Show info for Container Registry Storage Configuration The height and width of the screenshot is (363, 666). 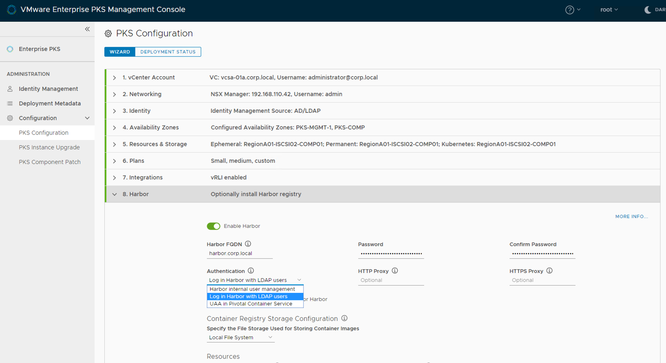[x=344, y=318]
